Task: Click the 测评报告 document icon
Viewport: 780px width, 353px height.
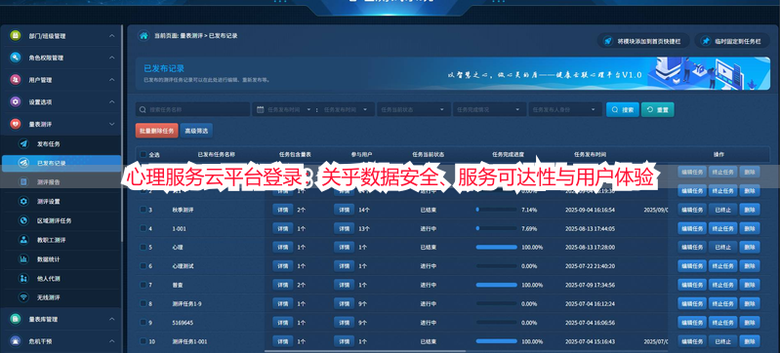Action: [x=23, y=182]
